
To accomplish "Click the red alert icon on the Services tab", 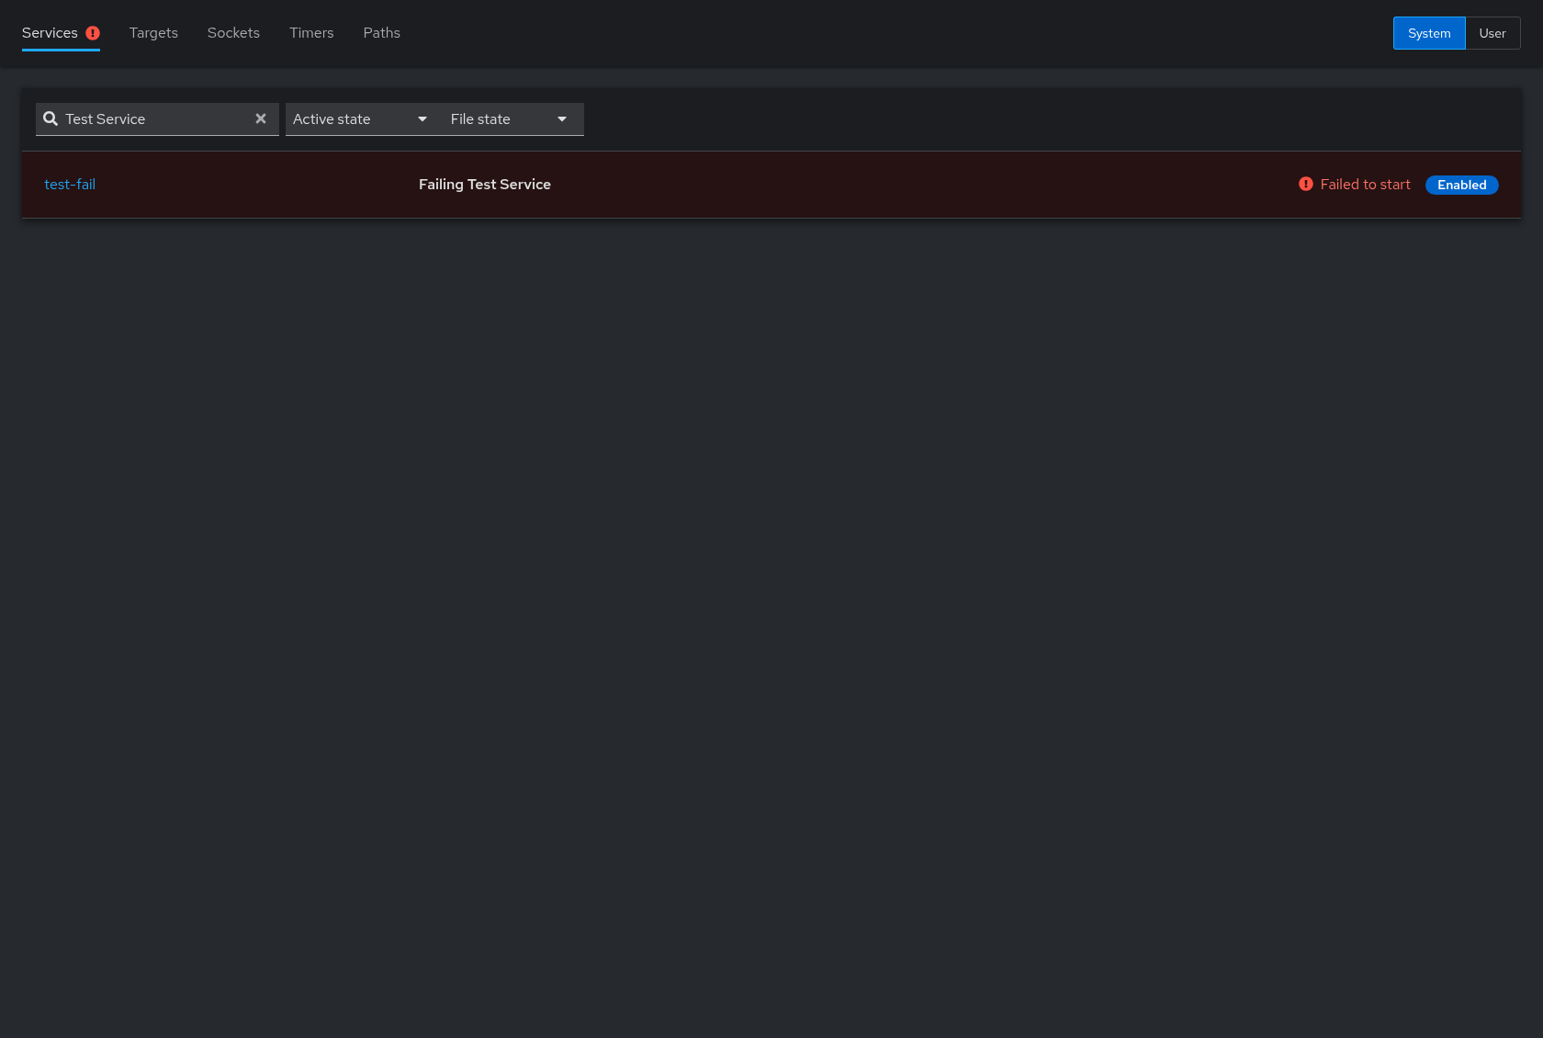I will 93,33.
